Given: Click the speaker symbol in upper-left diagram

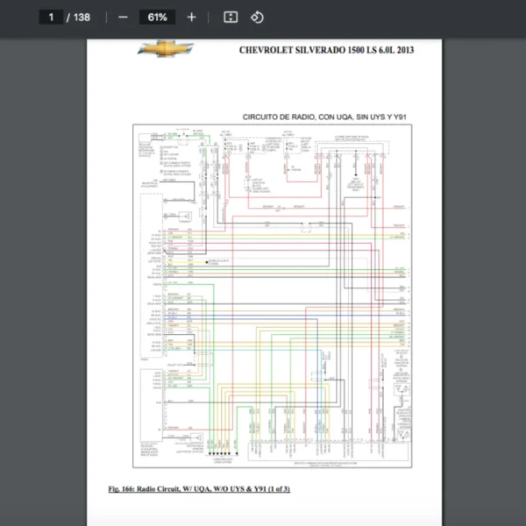Looking at the screenshot, I should click(x=186, y=217).
